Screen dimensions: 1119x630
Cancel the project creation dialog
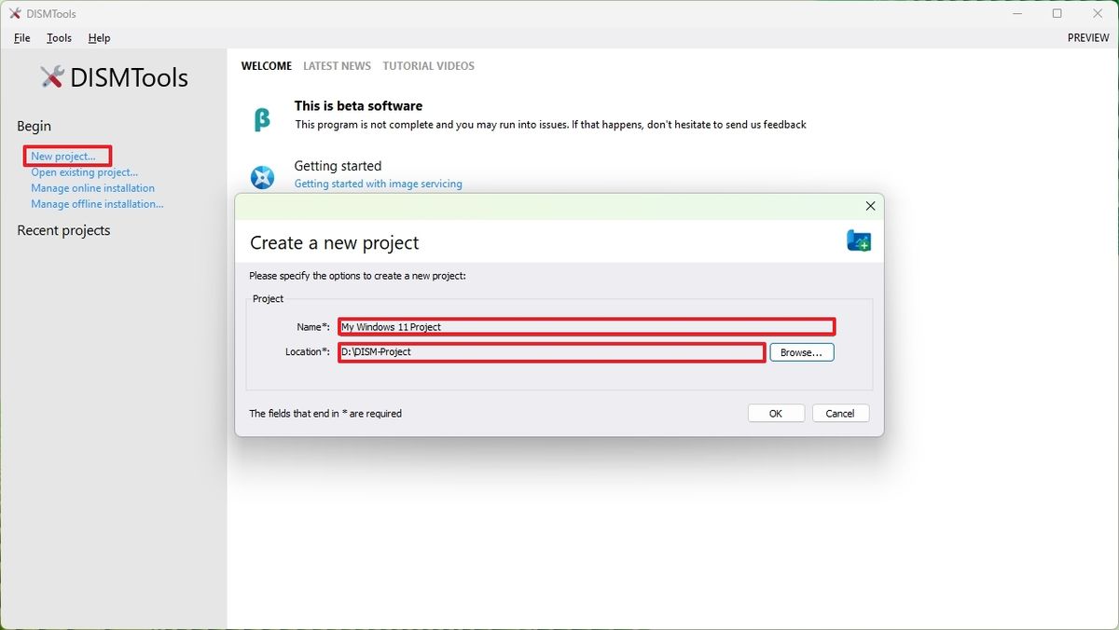click(x=840, y=413)
